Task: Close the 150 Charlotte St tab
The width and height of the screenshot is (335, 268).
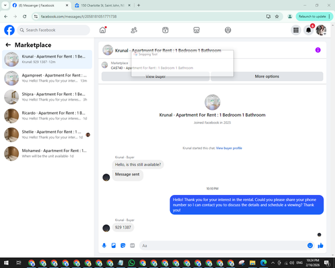Action: point(129,5)
